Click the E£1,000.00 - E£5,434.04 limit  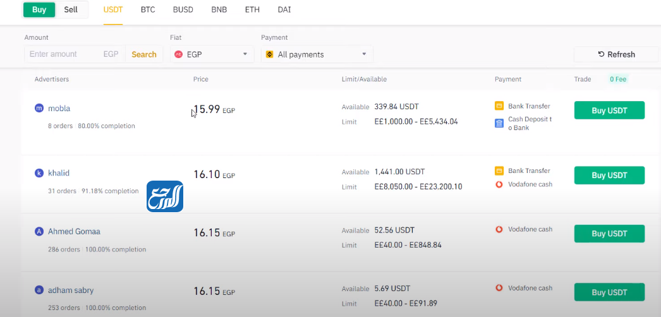click(416, 122)
